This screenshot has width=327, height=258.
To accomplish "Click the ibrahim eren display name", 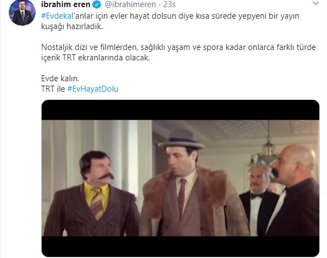I will 66,4.
